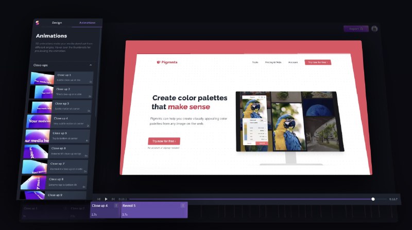The image size is (412, 230).
Task: Select the Animations tab
Action: tap(87, 23)
